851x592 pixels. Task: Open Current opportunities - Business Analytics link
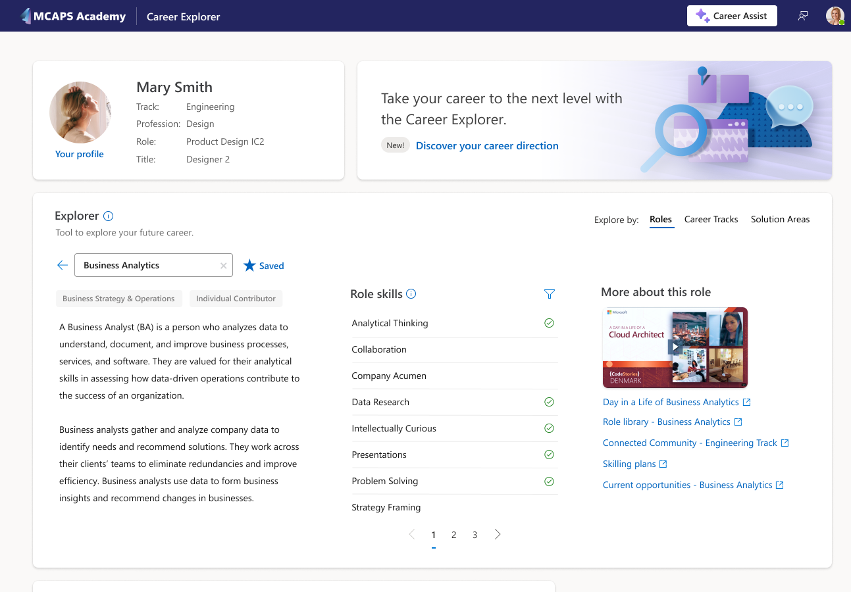(x=693, y=485)
